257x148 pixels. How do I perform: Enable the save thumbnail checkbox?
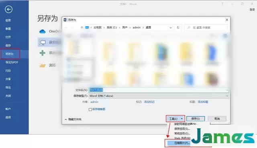pyautogui.click(x=90, y=109)
